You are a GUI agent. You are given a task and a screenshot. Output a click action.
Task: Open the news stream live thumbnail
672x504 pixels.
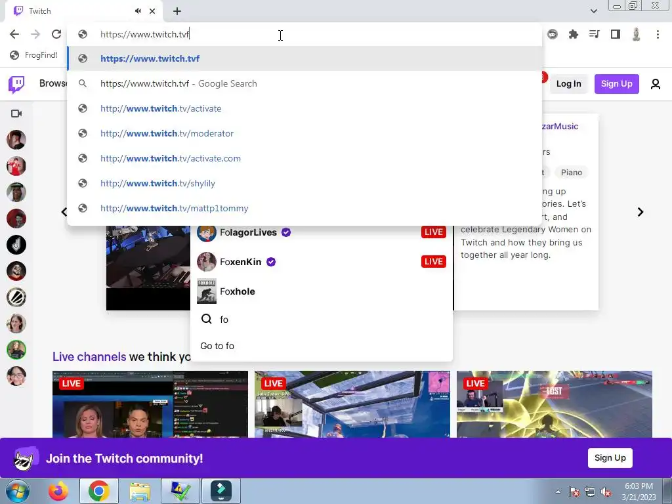pyautogui.click(x=150, y=404)
